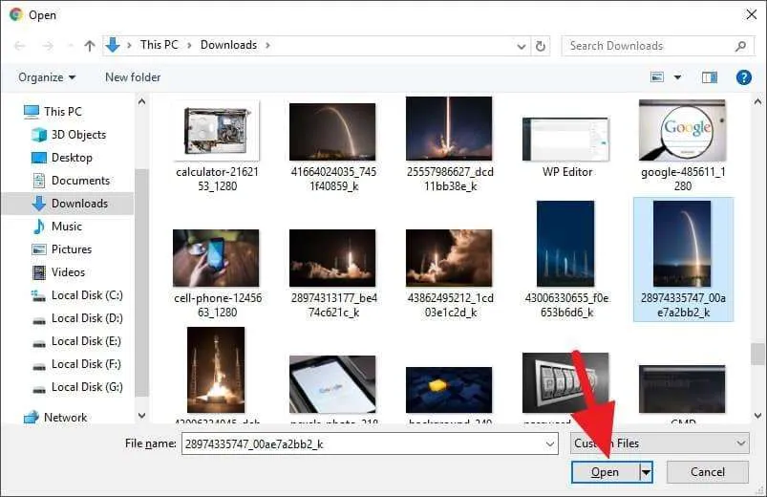The height and width of the screenshot is (497, 767).
Task: Select Local Disk (E:) drive
Action: click(x=76, y=341)
